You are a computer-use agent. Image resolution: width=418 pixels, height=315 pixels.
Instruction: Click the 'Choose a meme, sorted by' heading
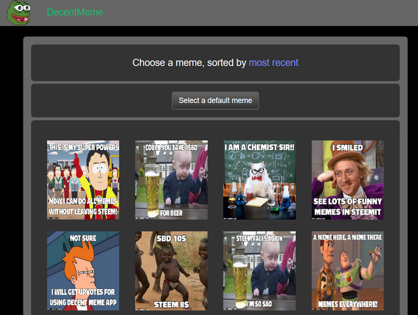tap(189, 63)
